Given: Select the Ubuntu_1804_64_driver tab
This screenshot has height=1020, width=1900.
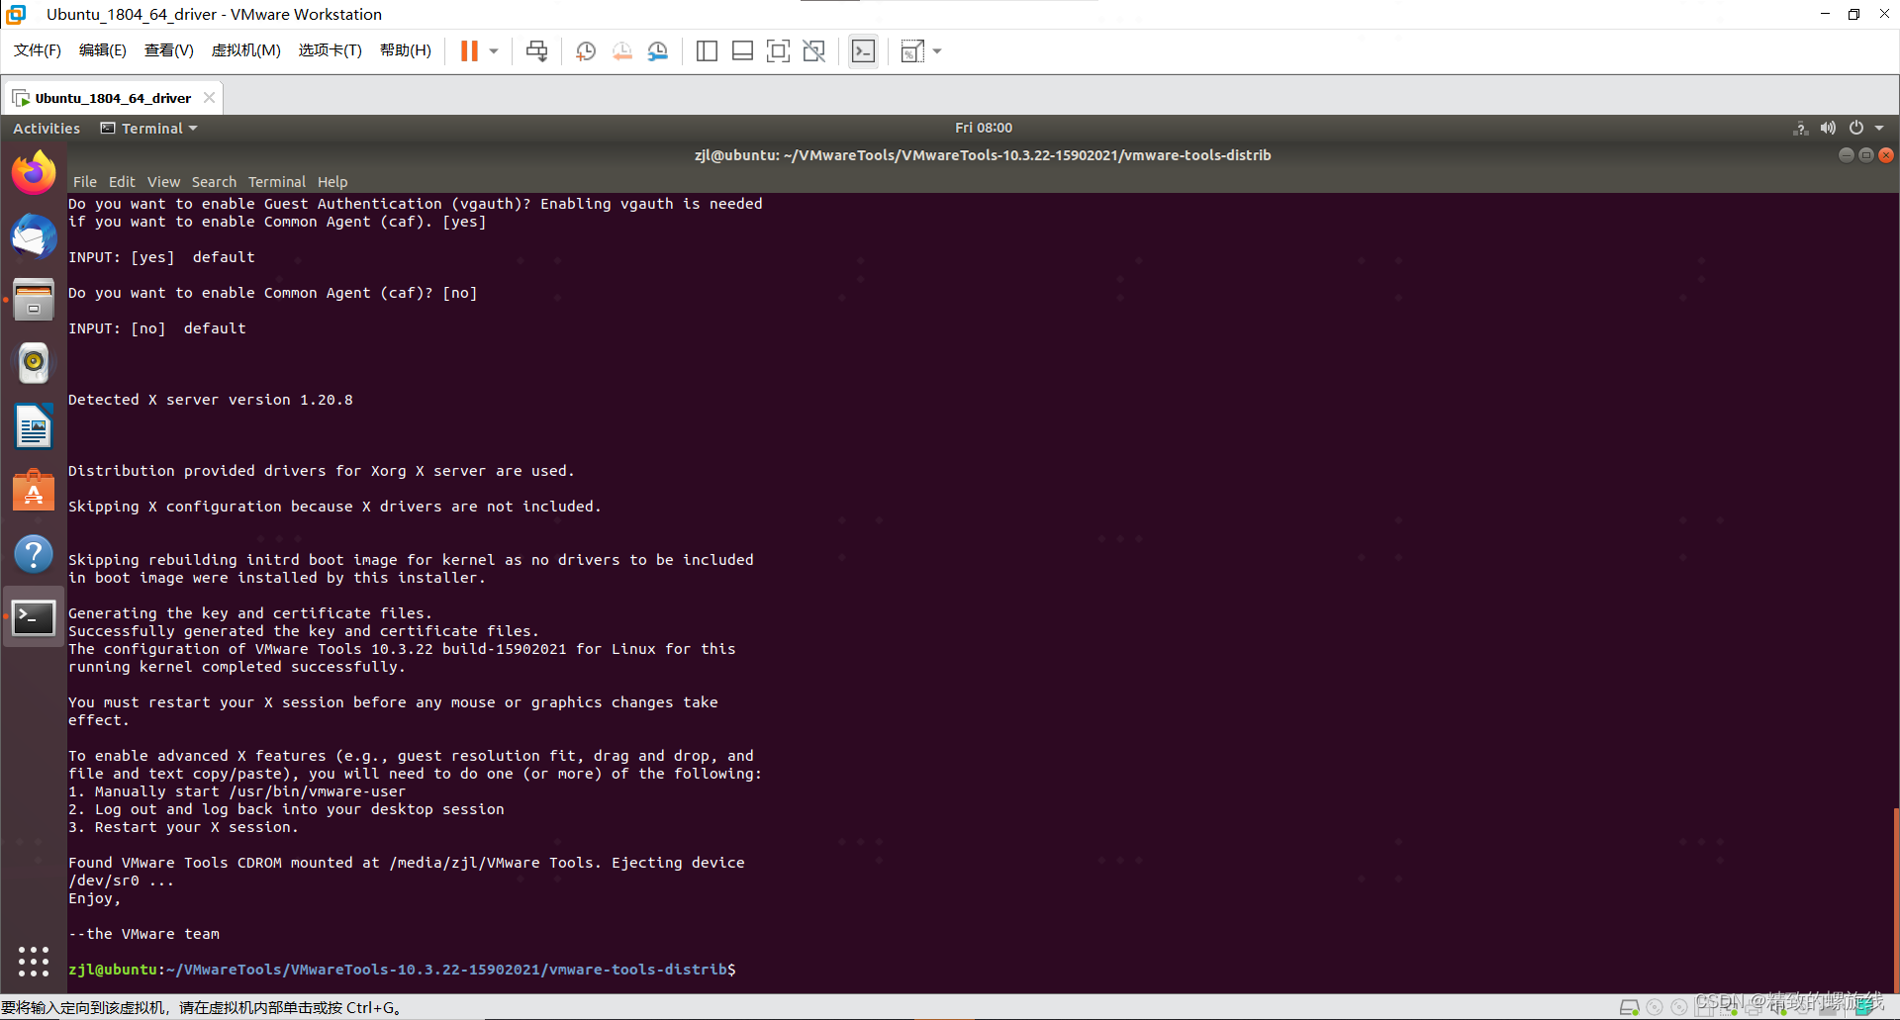Looking at the screenshot, I should click(109, 97).
